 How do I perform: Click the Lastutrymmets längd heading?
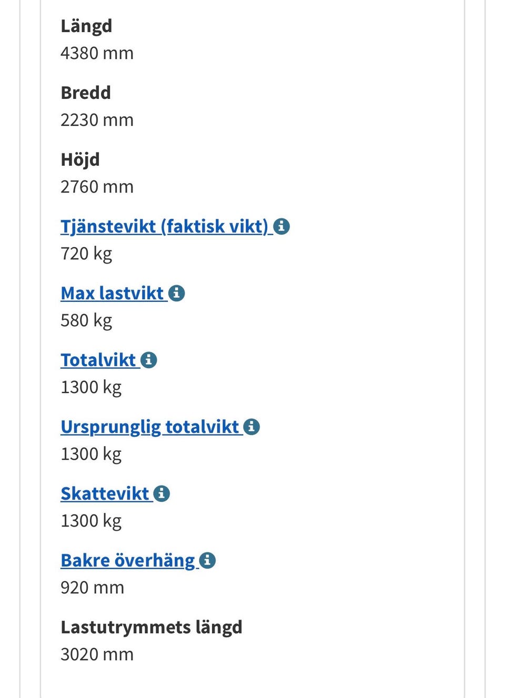click(151, 627)
